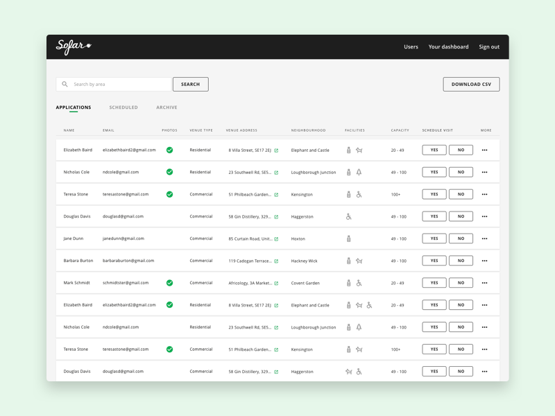The width and height of the screenshot is (555, 416).
Task: Click the address 85 Curtain Road, Unit...
Action: 250,239
